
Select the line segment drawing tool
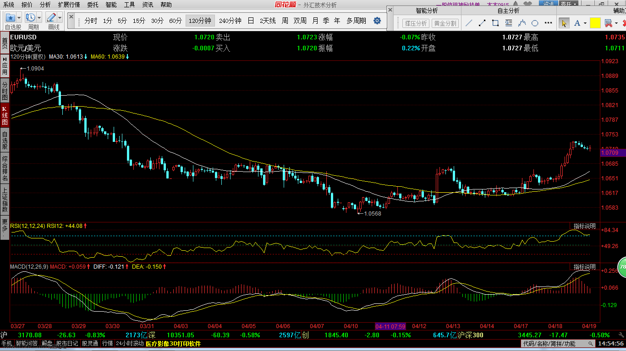pyautogui.click(x=482, y=23)
